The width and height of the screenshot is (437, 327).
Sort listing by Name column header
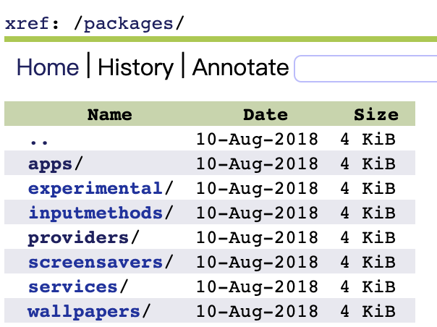tap(109, 114)
